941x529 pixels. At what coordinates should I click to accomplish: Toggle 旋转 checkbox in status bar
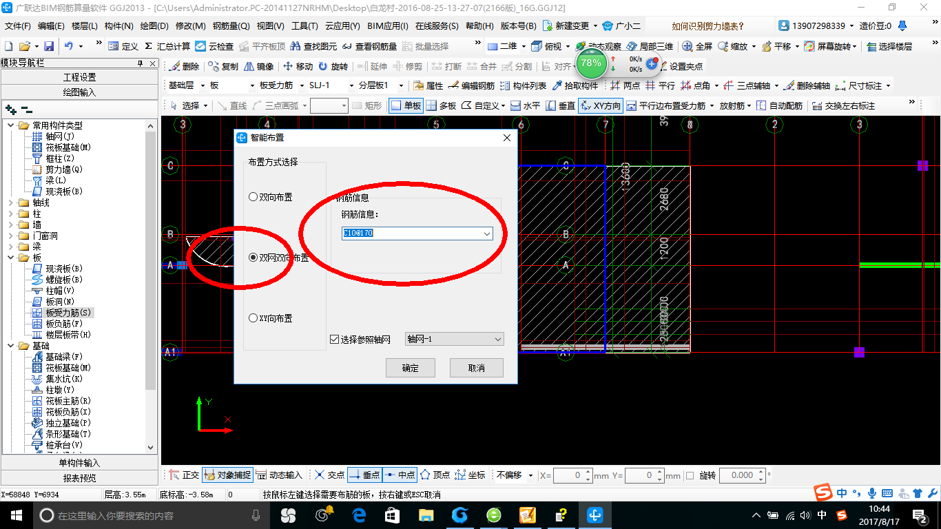pos(690,475)
